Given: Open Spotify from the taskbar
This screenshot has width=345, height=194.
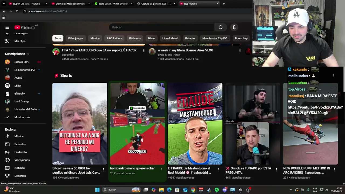Looking at the screenshot, I should [x=217, y=190].
